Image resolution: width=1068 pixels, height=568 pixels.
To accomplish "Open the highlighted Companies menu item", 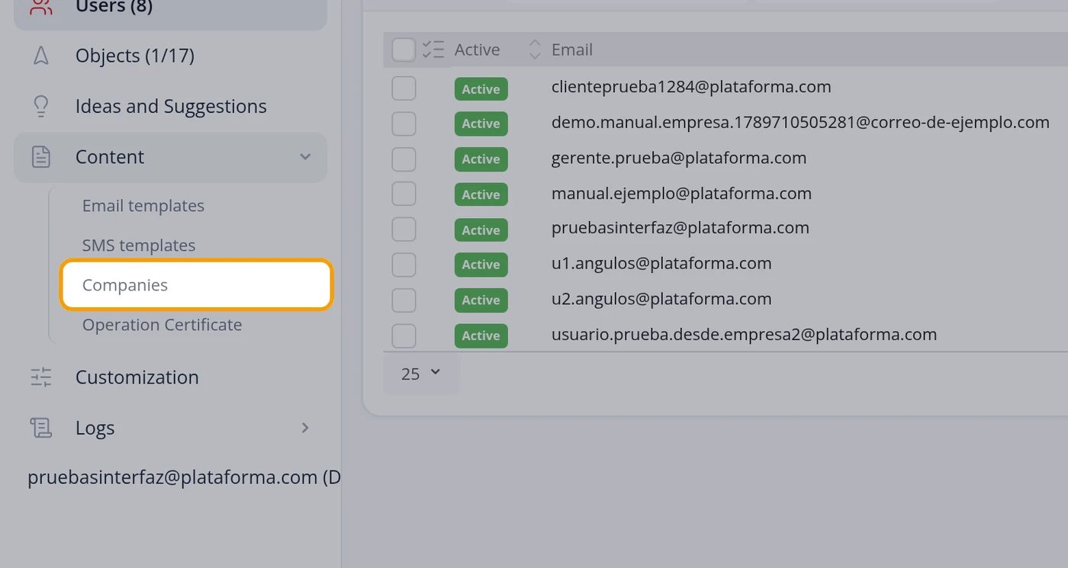I will coord(197,285).
